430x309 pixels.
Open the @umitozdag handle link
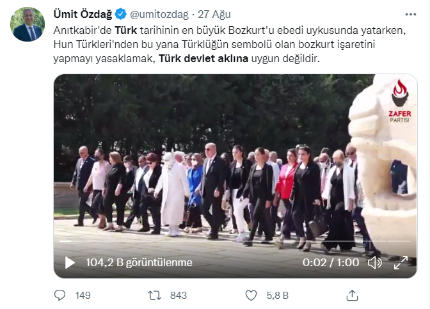click(x=159, y=14)
